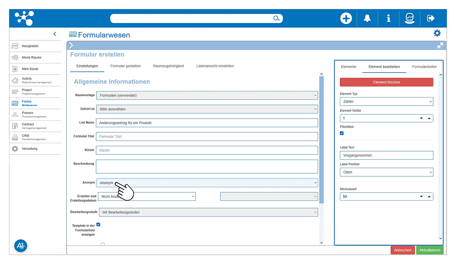
Task: Open the settings gear beside Formularwesen
Action: 437,33
